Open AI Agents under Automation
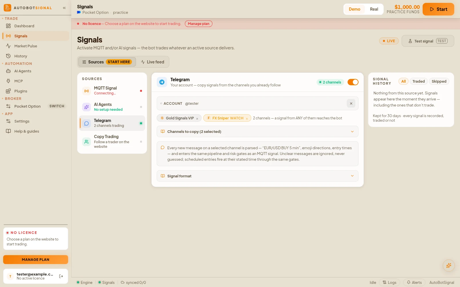 click(x=36, y=71)
